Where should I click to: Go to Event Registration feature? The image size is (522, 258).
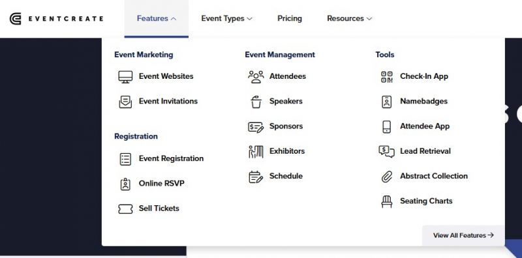coord(171,158)
